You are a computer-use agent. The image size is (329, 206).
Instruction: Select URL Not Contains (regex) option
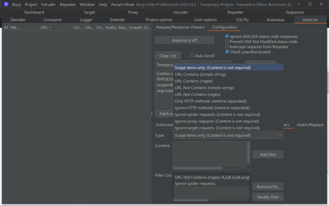(228, 94)
